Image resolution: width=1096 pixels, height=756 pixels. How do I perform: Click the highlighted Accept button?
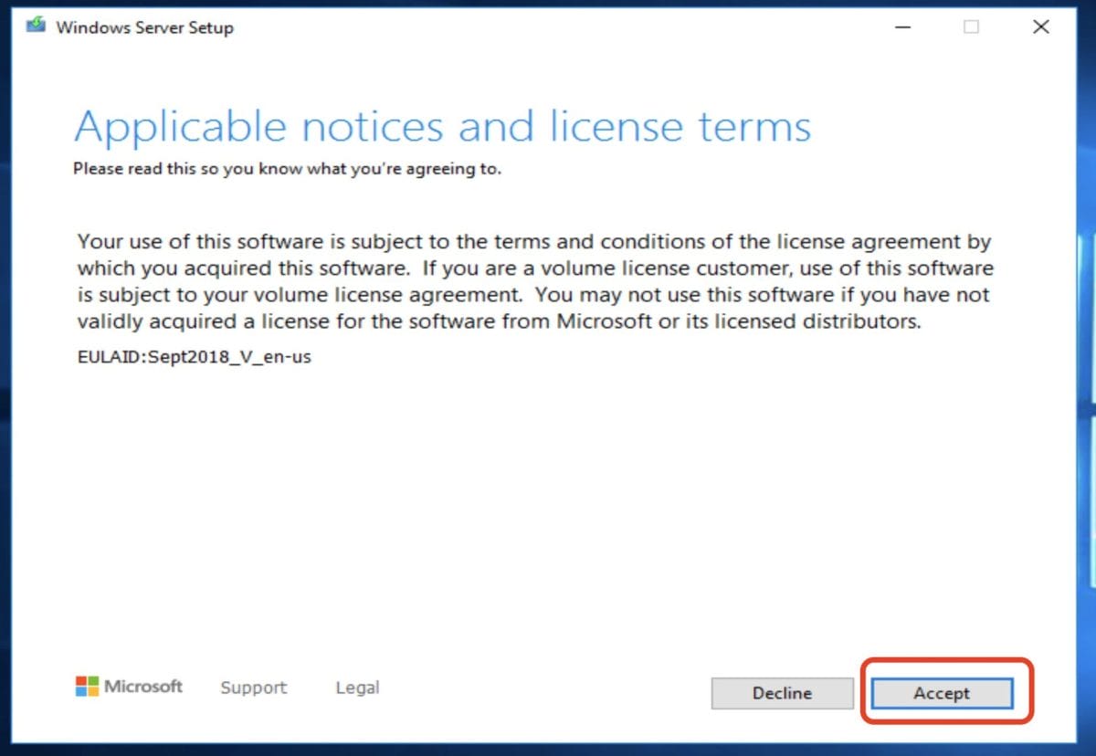941,693
